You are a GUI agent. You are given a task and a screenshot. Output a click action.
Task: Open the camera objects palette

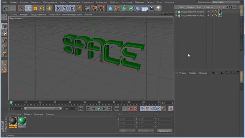click(x=152, y=8)
